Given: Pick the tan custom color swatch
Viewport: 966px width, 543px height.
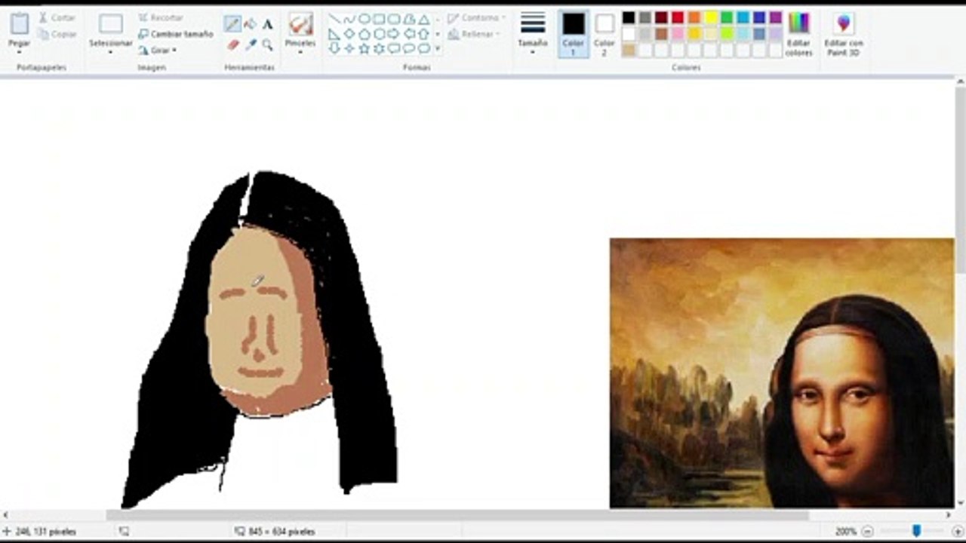Looking at the screenshot, I should pos(629,51).
